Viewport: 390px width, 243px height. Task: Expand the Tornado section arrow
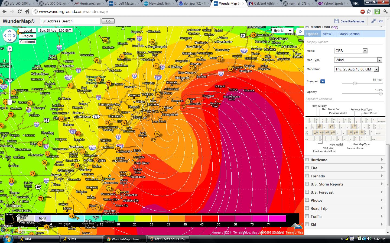(x=382, y=176)
